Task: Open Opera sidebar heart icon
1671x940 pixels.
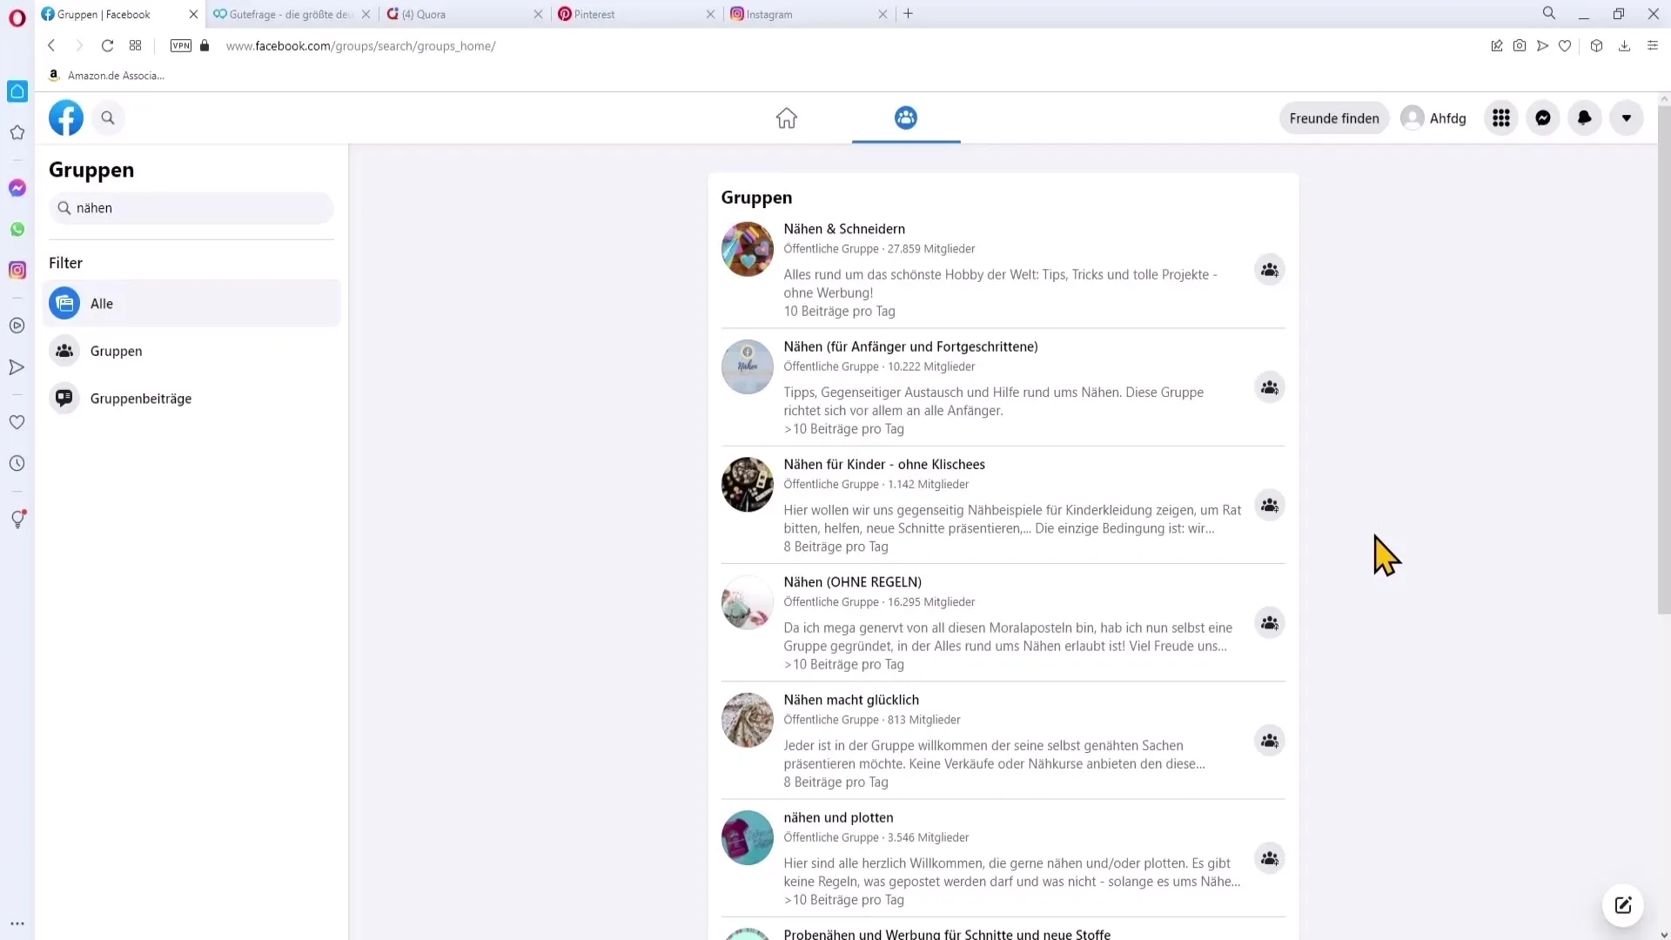Action: 17,422
